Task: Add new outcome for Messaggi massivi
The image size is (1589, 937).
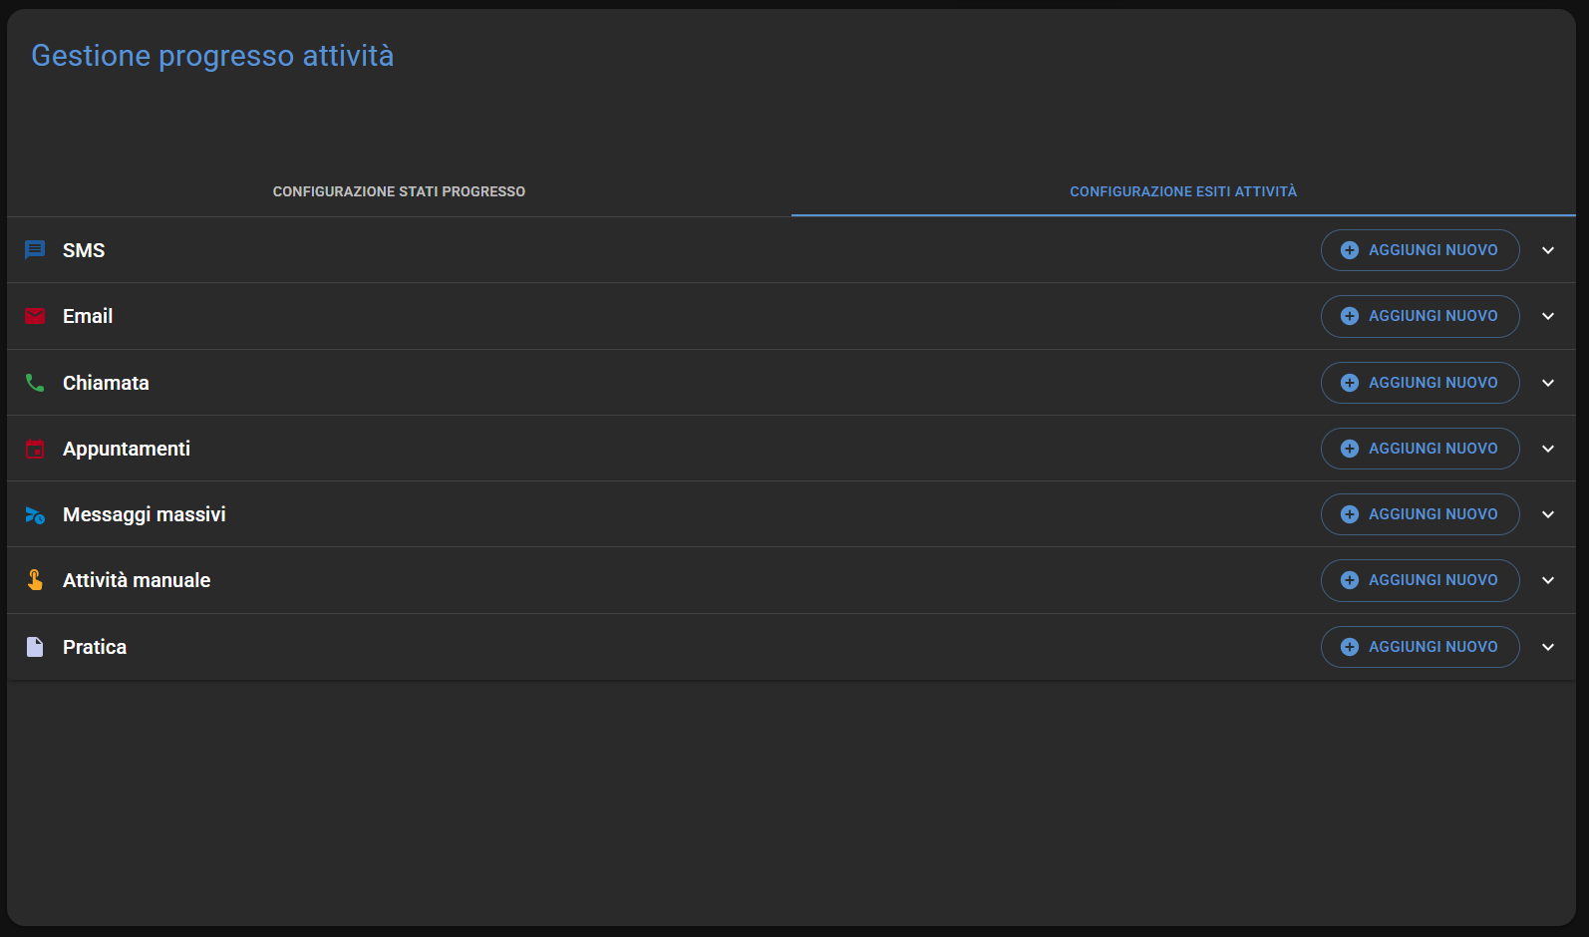Action: click(1420, 514)
